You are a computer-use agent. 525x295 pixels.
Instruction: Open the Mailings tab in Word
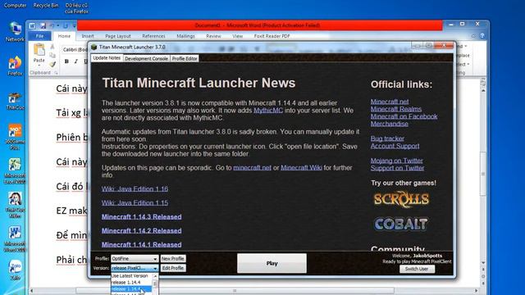[x=185, y=36]
